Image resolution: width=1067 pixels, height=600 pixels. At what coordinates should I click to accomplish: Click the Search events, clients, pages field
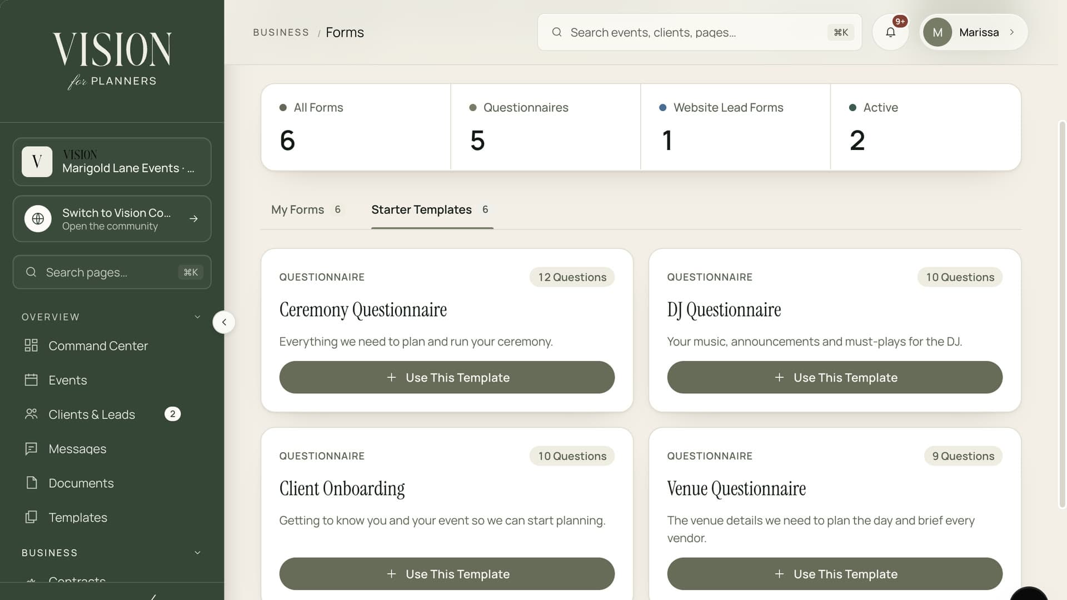[700, 32]
